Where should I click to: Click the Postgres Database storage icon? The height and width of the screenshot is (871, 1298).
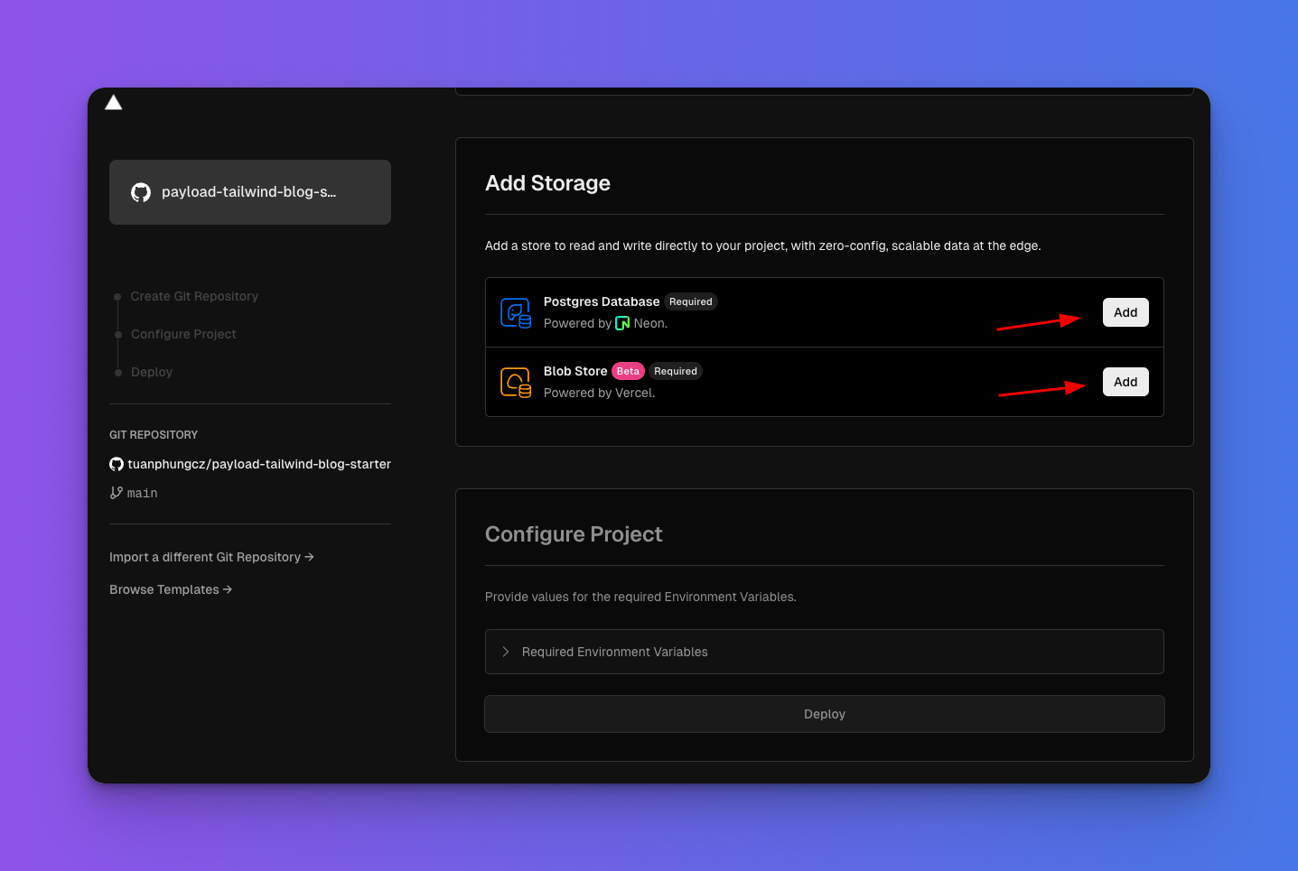tap(516, 313)
